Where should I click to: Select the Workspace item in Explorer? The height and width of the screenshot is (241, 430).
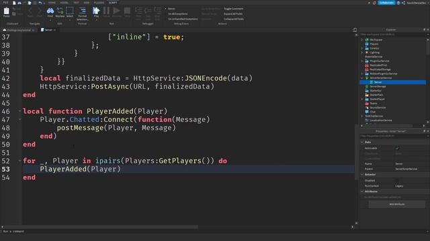coord(376,39)
